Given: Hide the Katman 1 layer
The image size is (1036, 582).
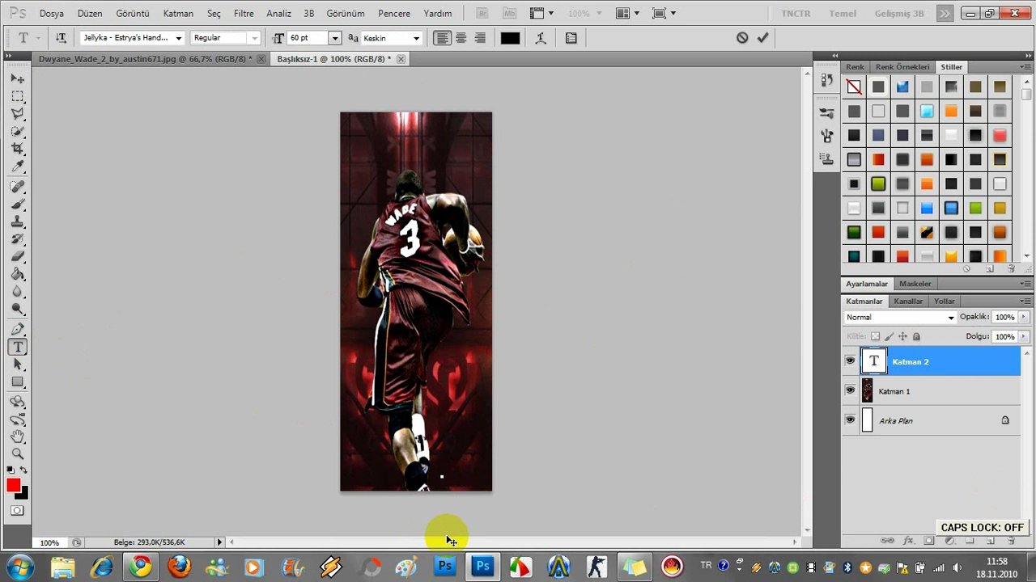Looking at the screenshot, I should pyautogui.click(x=850, y=390).
